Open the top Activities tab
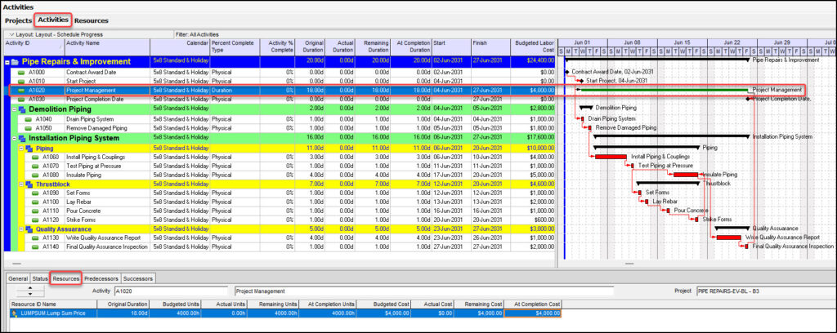Viewport: 837px width, 333px height. [53, 20]
